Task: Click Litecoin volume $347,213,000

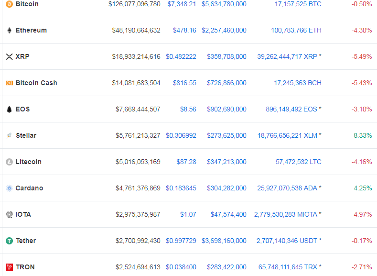Action: click(227, 162)
